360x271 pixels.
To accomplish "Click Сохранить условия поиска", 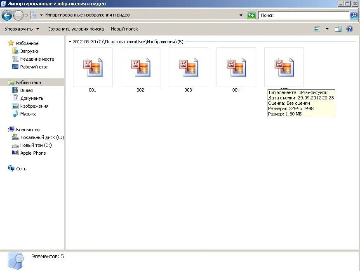I will coord(76,29).
